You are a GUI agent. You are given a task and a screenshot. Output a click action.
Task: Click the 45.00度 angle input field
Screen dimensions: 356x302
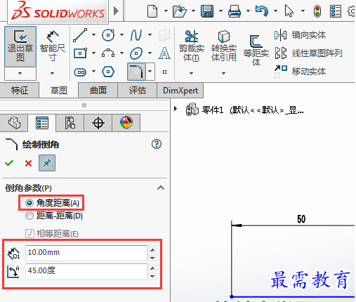coord(86,271)
